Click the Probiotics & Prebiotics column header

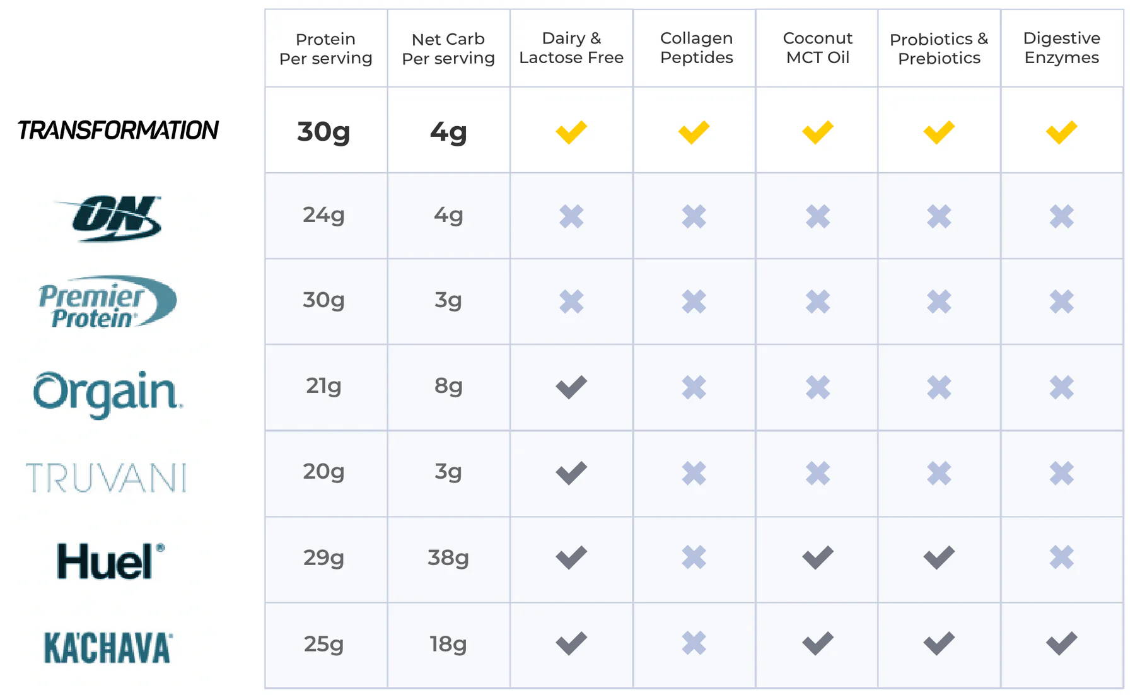point(939,49)
